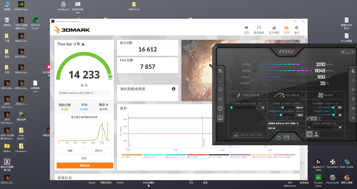Switch to the 基准测试 benchmarks tab

coord(259,30)
